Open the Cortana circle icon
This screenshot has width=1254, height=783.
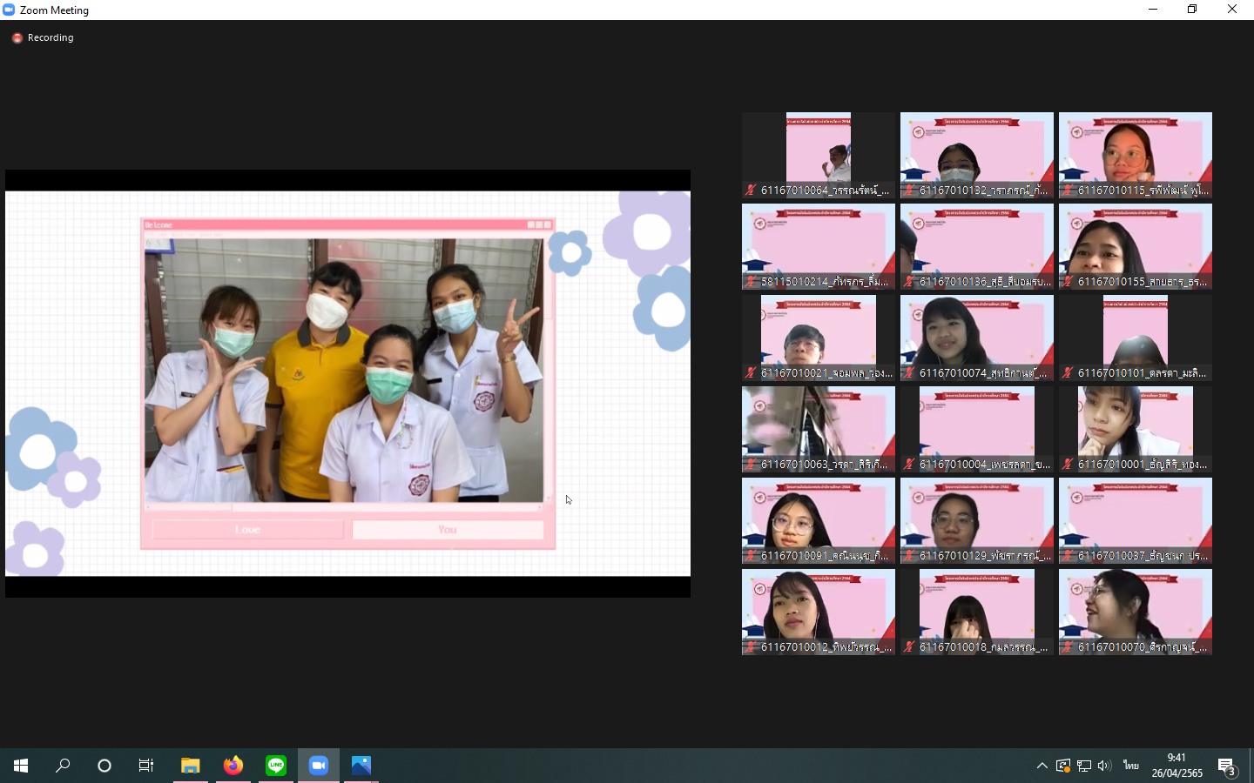click(104, 766)
